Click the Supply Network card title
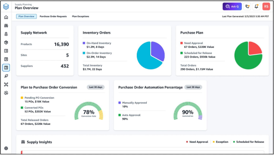Image resolution: width=274 pixels, height=155 pixels. [34, 33]
